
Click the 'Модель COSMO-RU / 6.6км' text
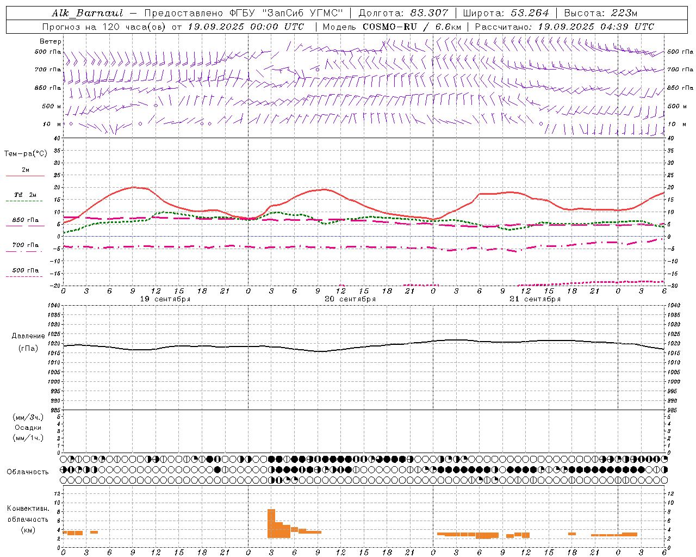pos(392,27)
